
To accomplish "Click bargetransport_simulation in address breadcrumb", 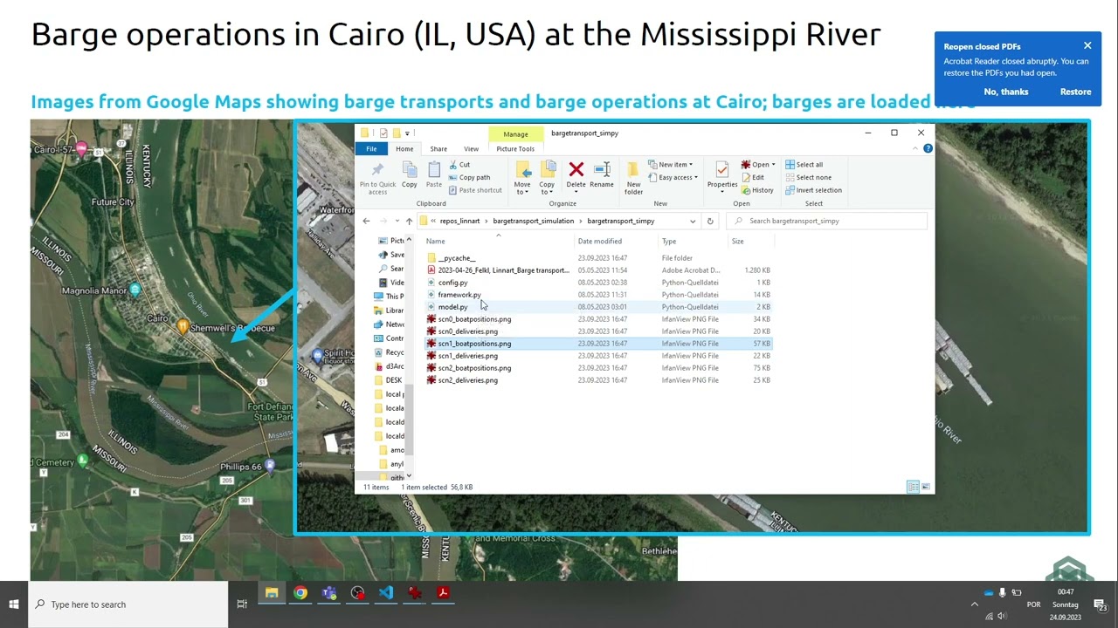I will point(533,221).
